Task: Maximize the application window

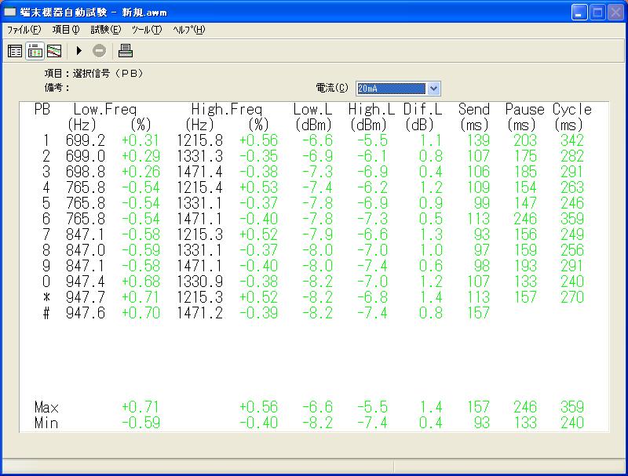Action: click(598, 13)
